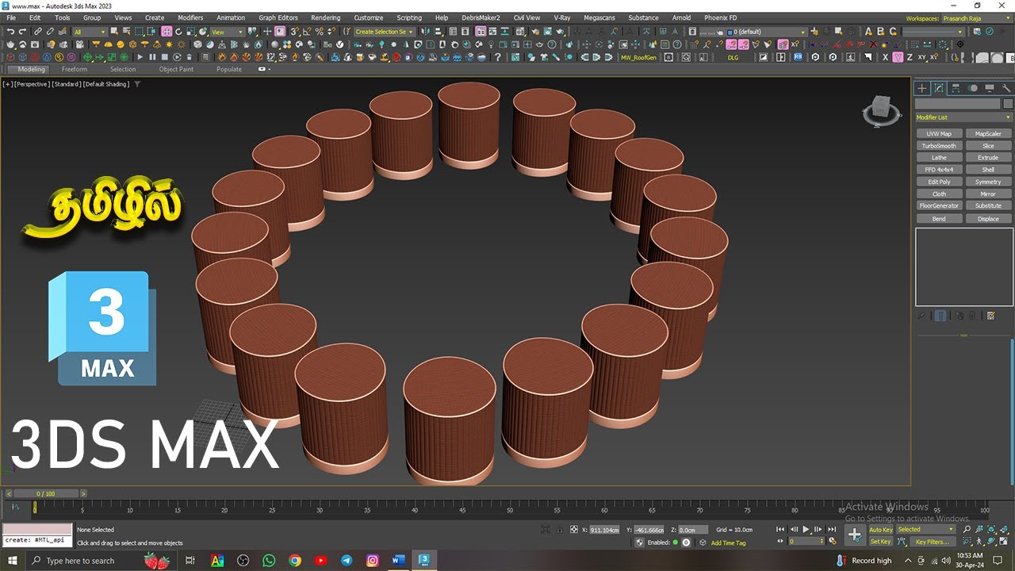This screenshot has width=1015, height=571.
Task: Click the UVW Map modifier button
Action: point(939,133)
